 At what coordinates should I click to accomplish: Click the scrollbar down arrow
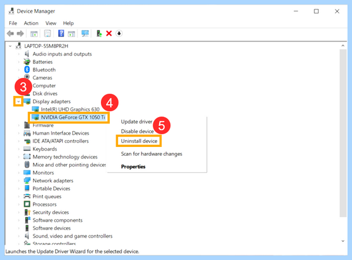343,241
